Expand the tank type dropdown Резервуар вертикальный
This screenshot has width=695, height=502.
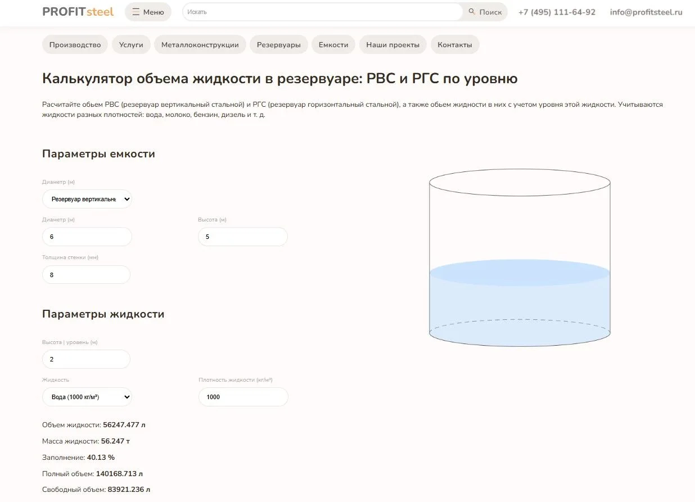tap(87, 199)
